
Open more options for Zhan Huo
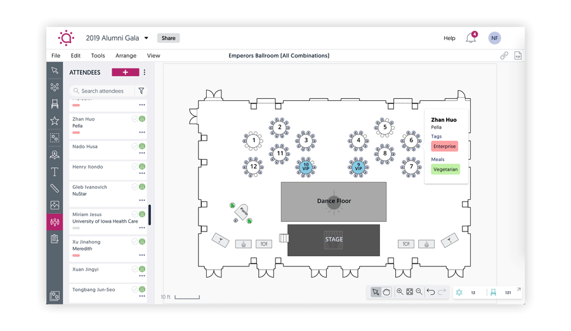[142, 132]
